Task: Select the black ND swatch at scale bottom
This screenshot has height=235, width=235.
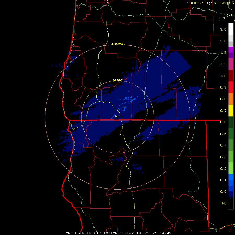Action: 231,203
